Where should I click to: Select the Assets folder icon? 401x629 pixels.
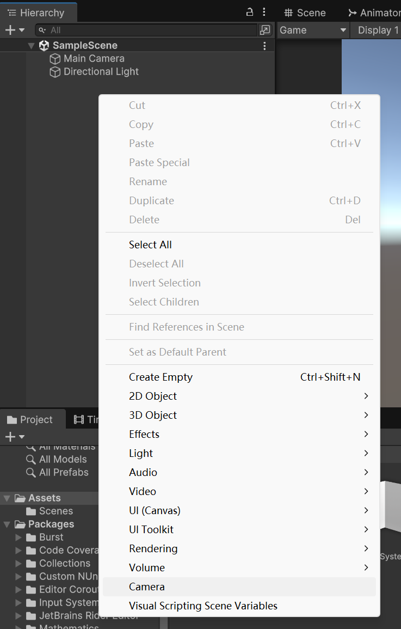pyautogui.click(x=20, y=498)
